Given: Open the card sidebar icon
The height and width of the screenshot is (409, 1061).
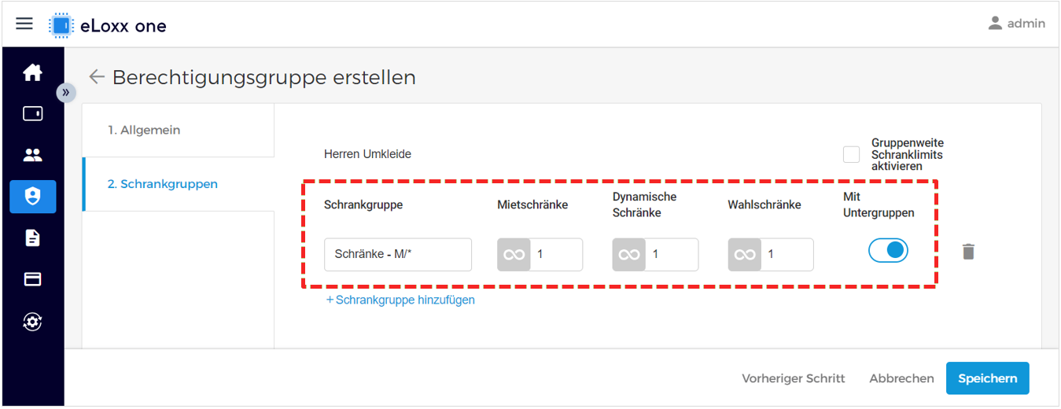Looking at the screenshot, I should (x=32, y=279).
